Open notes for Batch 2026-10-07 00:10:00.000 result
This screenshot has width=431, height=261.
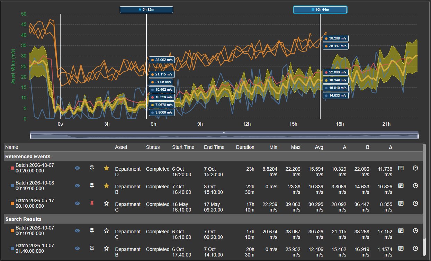tap(401, 231)
